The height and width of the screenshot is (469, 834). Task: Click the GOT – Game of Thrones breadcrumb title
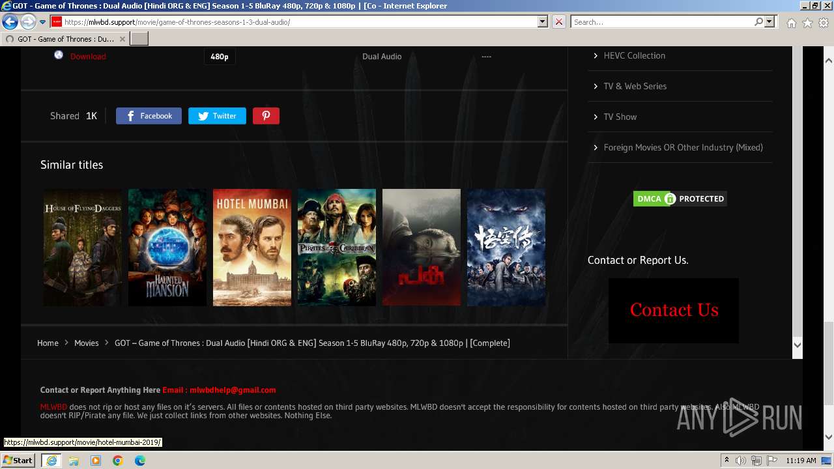pyautogui.click(x=312, y=343)
